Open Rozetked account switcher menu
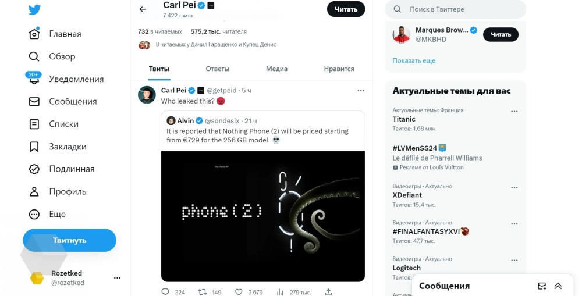 coord(117,278)
